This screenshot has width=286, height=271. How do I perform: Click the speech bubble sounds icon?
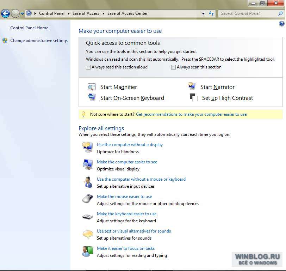88,234
